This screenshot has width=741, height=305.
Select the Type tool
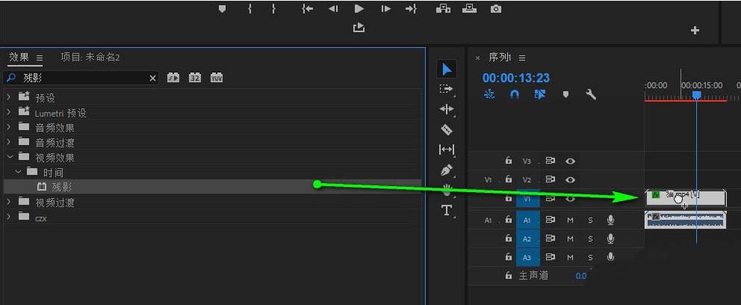coord(446,210)
